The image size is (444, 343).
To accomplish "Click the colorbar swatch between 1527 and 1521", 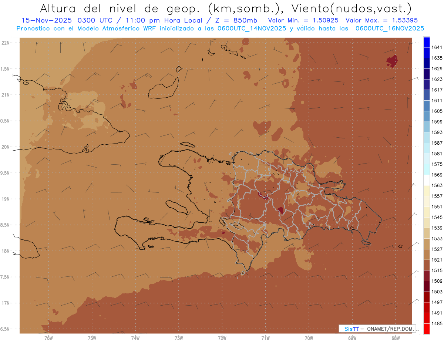I will click(x=427, y=255).
